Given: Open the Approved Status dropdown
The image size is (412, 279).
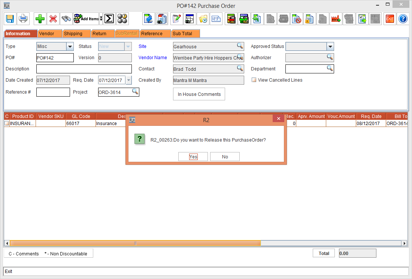Looking at the screenshot, I should (330, 46).
